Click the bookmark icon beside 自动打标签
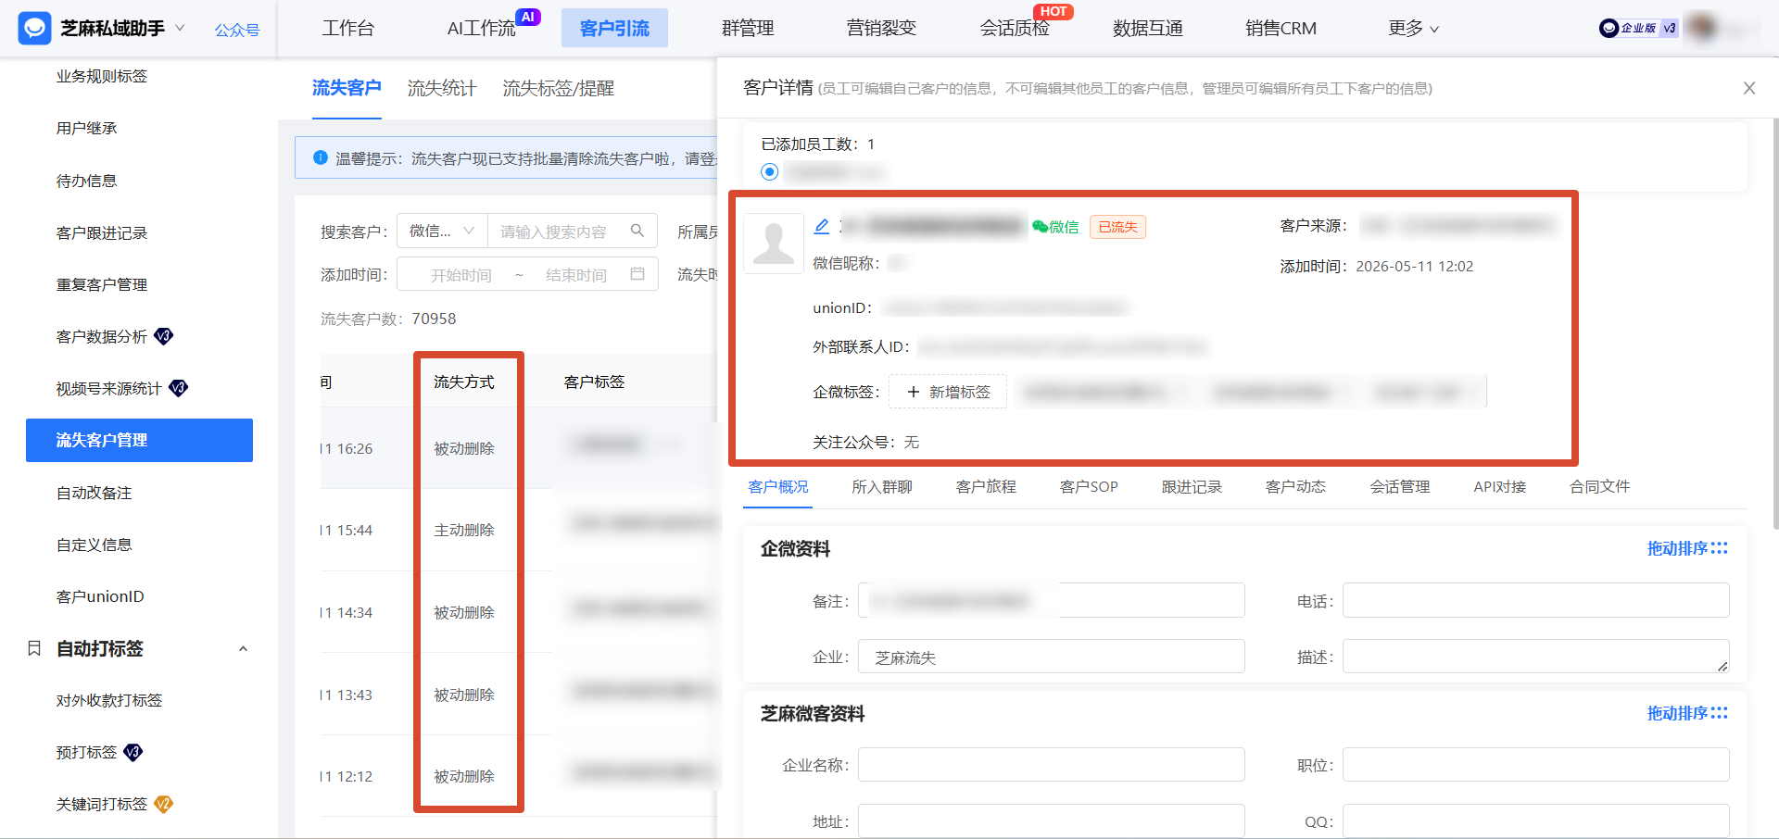Screen dimensions: 1779x839 (x=34, y=648)
